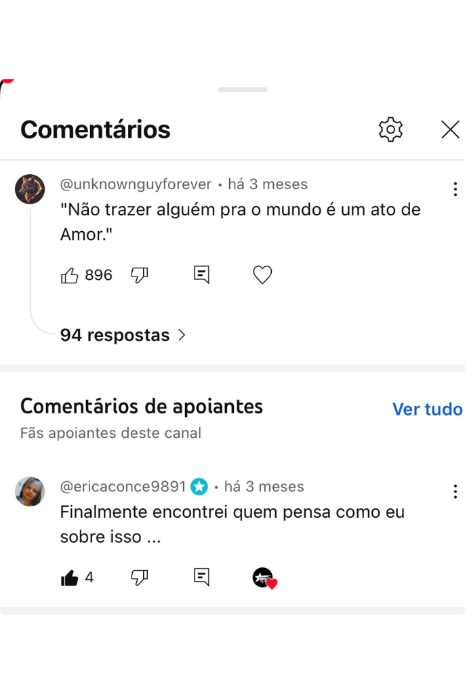
Task: Open more options for @ericaconce9891 comment
Action: [455, 491]
